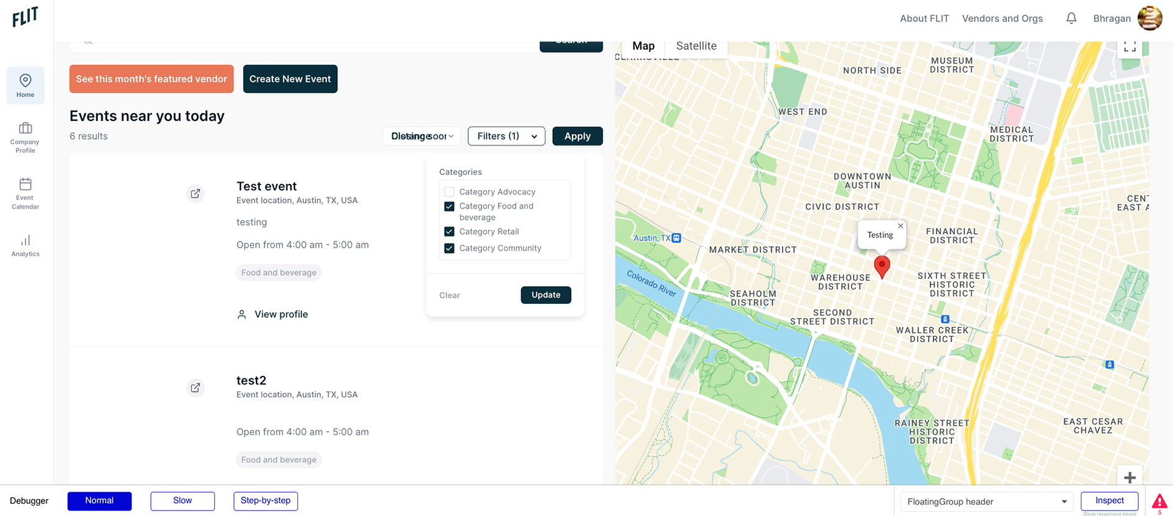Open the FloatingGroup header dropdown
Screen dimensions: 1173x516
pyautogui.click(x=987, y=502)
